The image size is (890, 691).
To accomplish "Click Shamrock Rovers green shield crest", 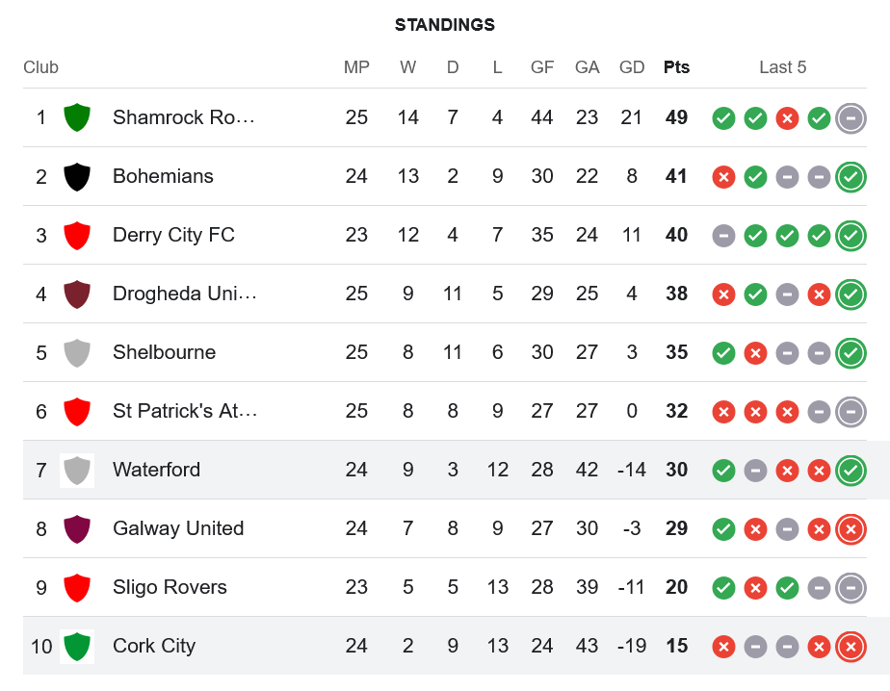I will click(77, 117).
